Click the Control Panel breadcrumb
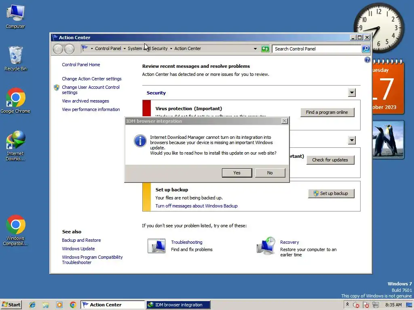414x310 pixels. [x=108, y=48]
